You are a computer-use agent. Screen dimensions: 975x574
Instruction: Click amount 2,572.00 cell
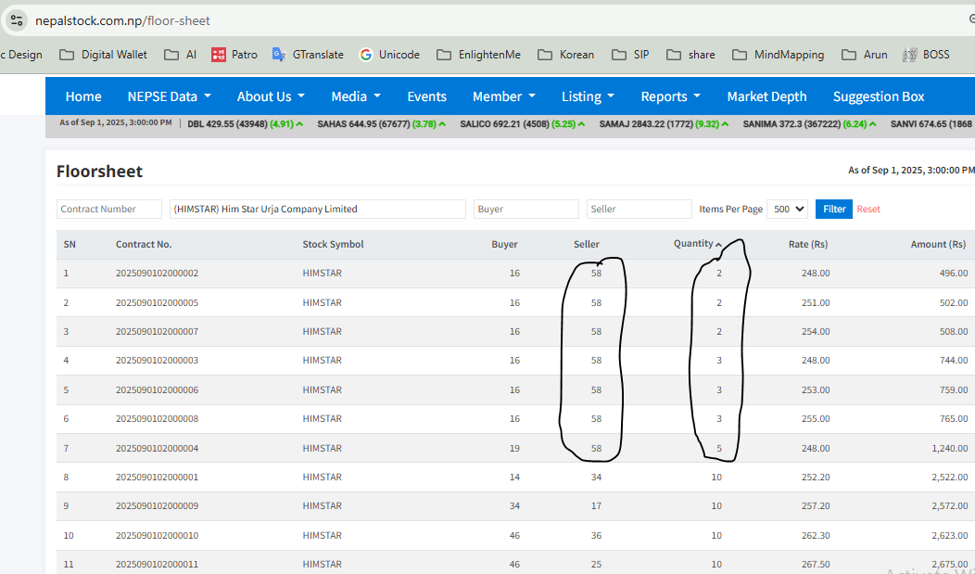949,505
